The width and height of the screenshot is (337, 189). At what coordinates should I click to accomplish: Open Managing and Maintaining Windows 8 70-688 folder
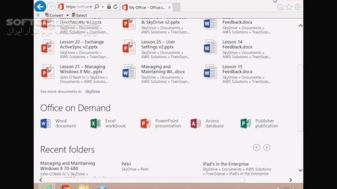pyautogui.click(x=67, y=166)
